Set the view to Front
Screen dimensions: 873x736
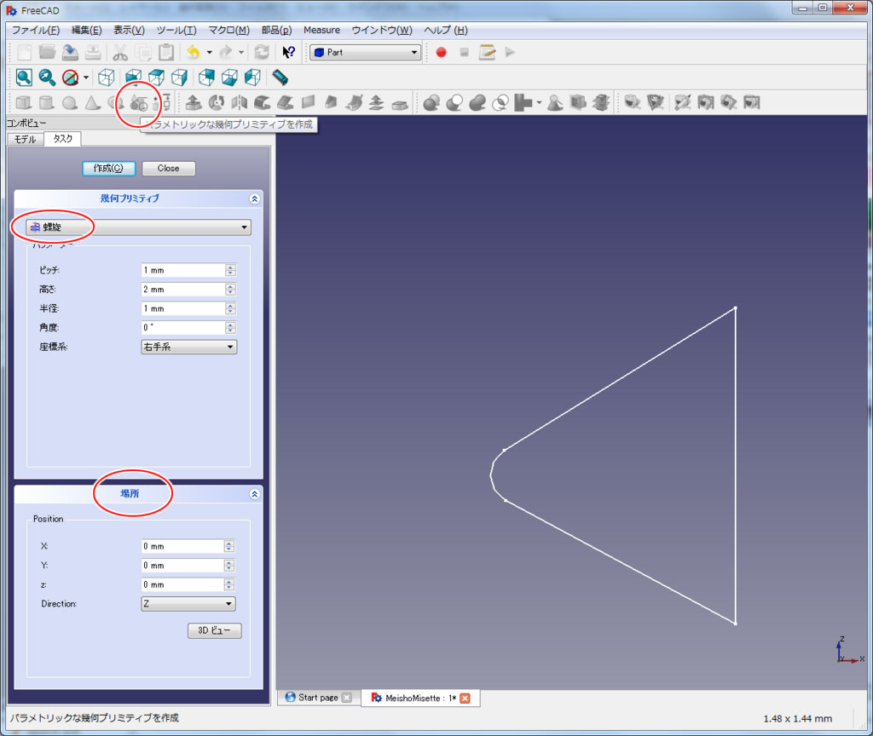point(133,78)
